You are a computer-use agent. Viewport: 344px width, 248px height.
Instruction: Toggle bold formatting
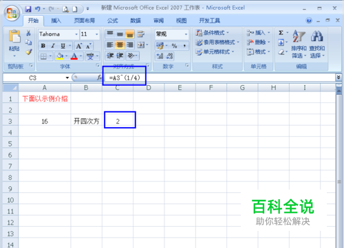(x=43, y=46)
